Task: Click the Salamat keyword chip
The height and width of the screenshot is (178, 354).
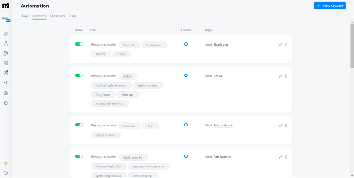Action: click(x=129, y=45)
